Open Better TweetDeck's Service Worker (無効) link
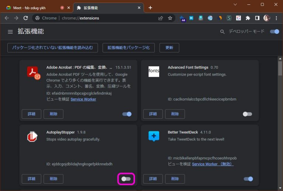 [x=213, y=164]
